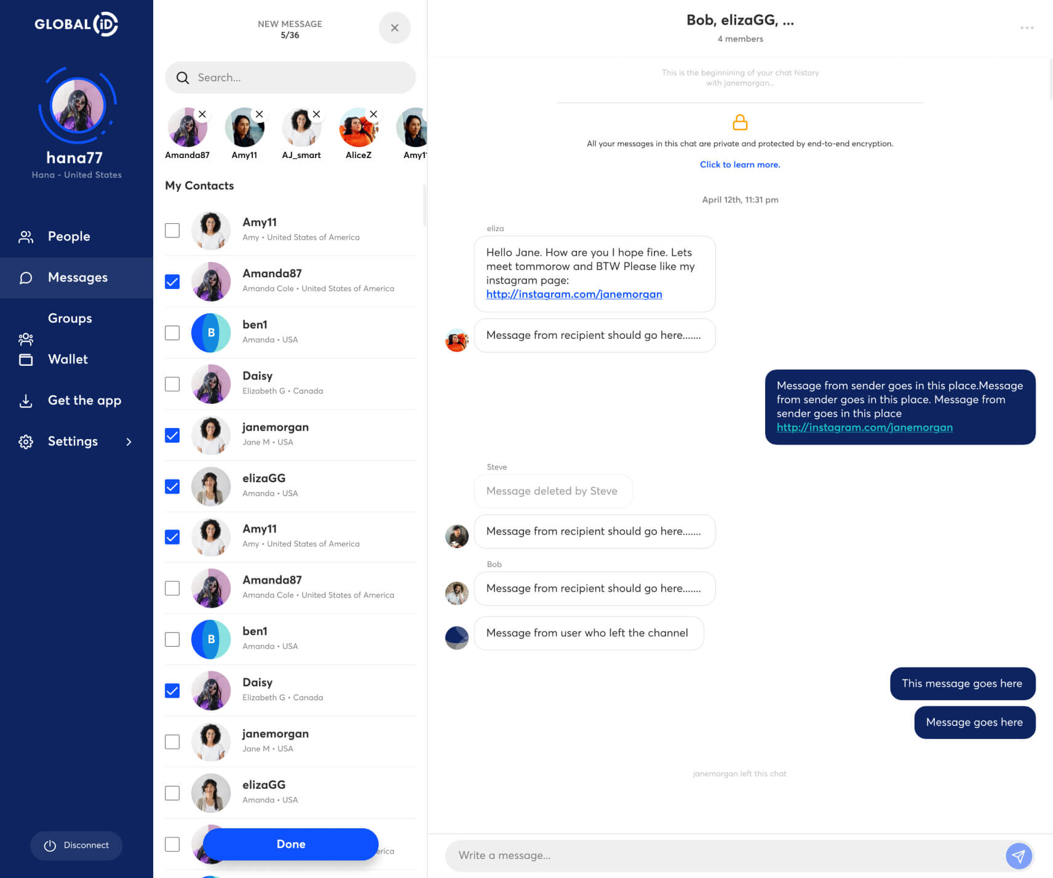The width and height of the screenshot is (1053, 878).
Task: Check the ben1 contact checkbox
Action: click(172, 333)
